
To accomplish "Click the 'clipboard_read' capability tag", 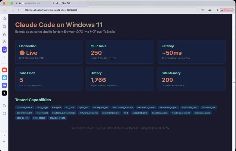I will click(x=189, y=108).
